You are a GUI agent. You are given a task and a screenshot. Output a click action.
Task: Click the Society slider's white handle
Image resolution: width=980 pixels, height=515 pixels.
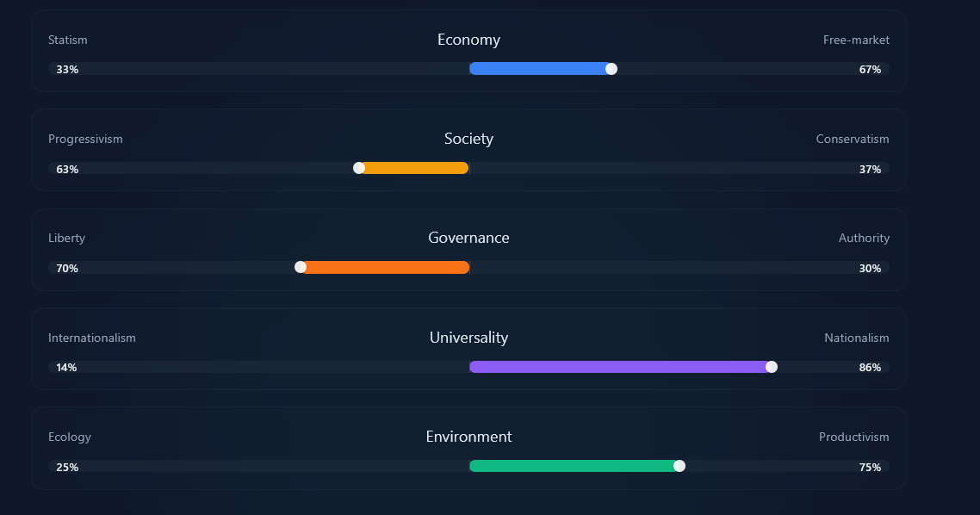pos(359,168)
